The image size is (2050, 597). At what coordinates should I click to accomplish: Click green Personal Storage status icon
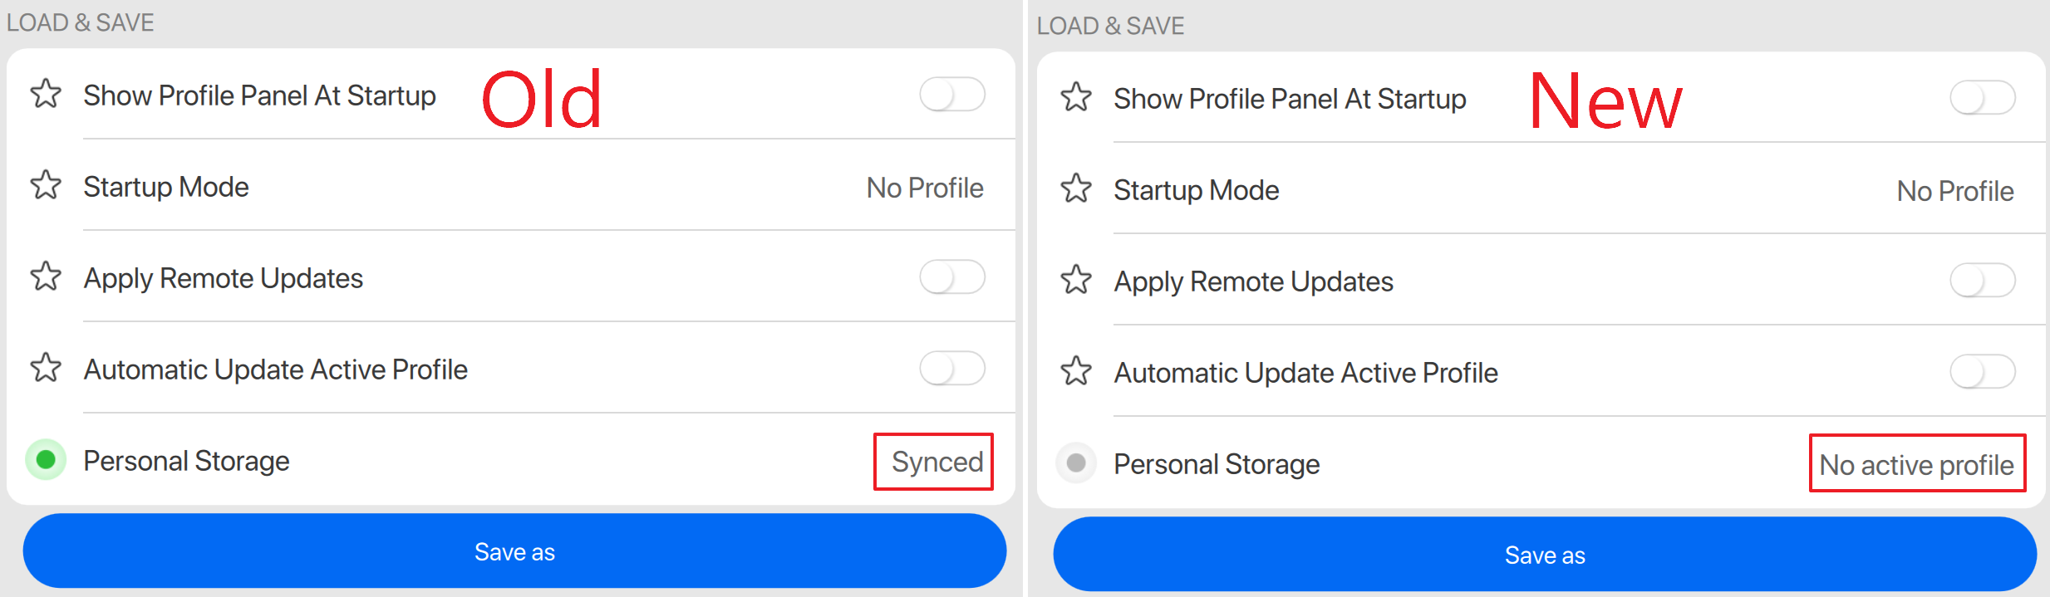click(46, 459)
